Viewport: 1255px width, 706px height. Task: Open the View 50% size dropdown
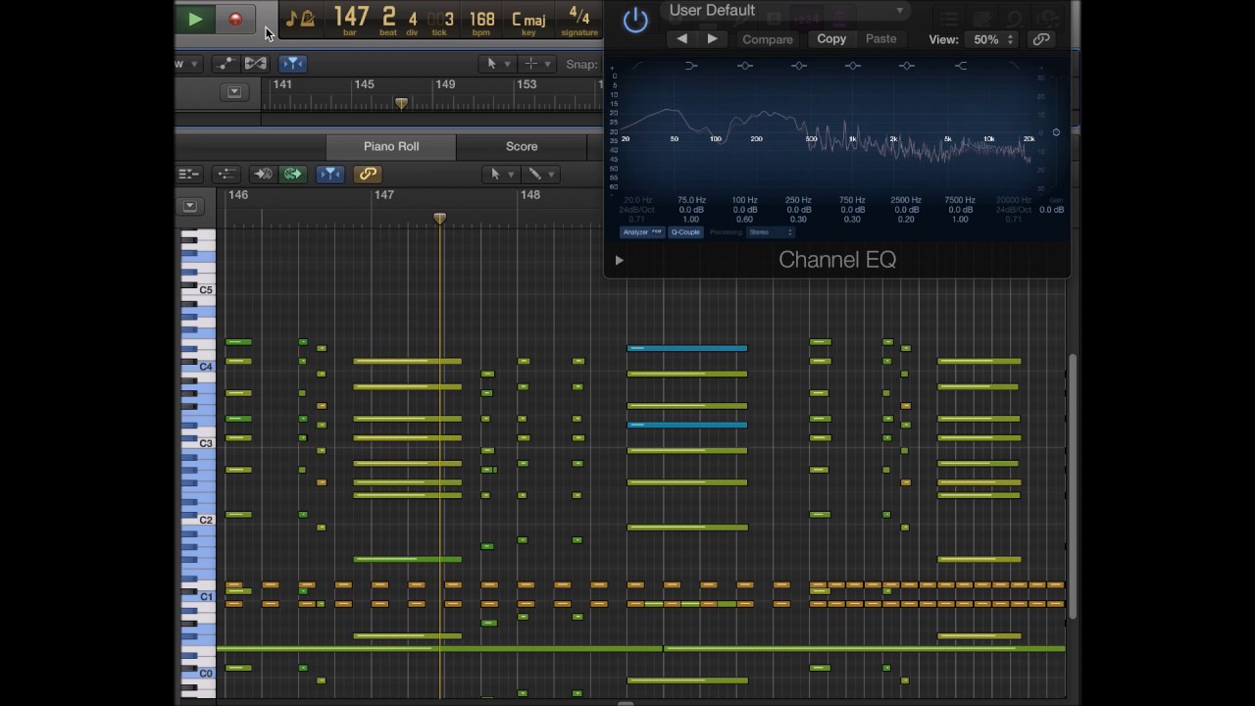coord(992,39)
